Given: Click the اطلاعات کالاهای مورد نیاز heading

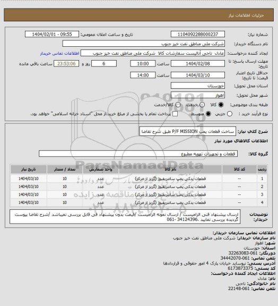Looking at the screenshot, I should click(x=241, y=141).
